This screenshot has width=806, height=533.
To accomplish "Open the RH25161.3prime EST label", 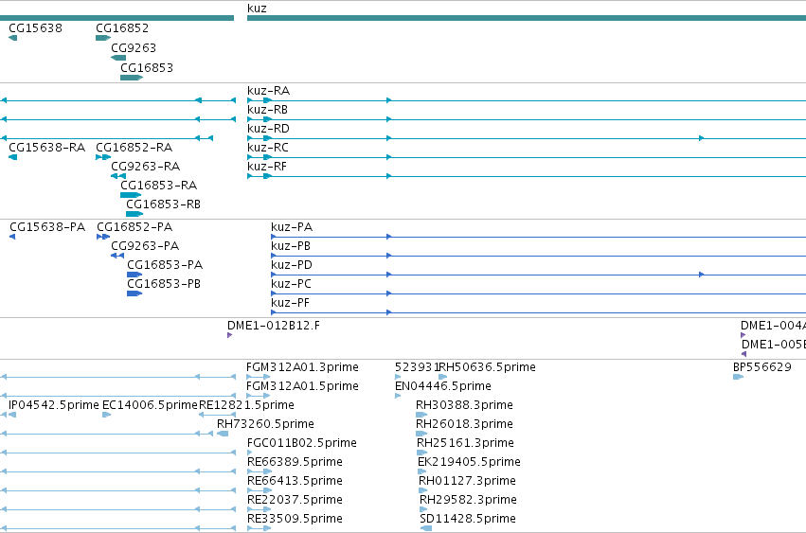I will (465, 443).
